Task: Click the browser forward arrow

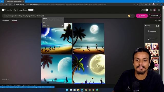Action: pyautogui.click(x=6, y=4)
